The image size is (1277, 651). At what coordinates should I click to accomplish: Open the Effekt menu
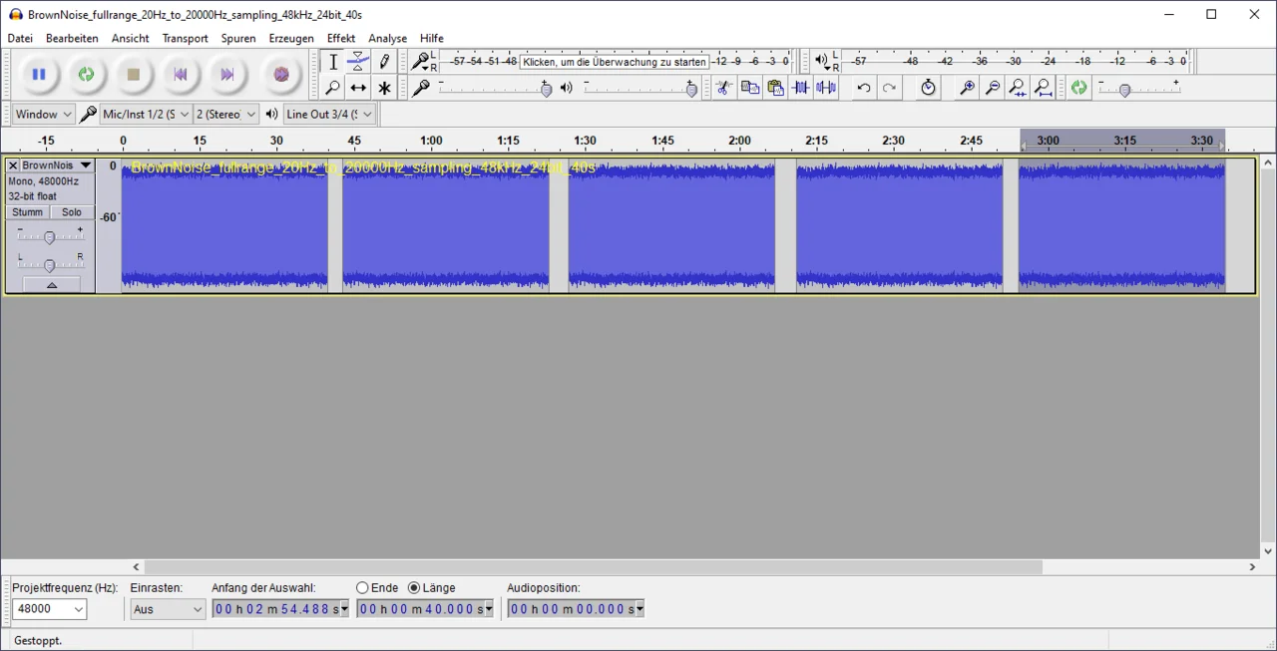point(341,38)
